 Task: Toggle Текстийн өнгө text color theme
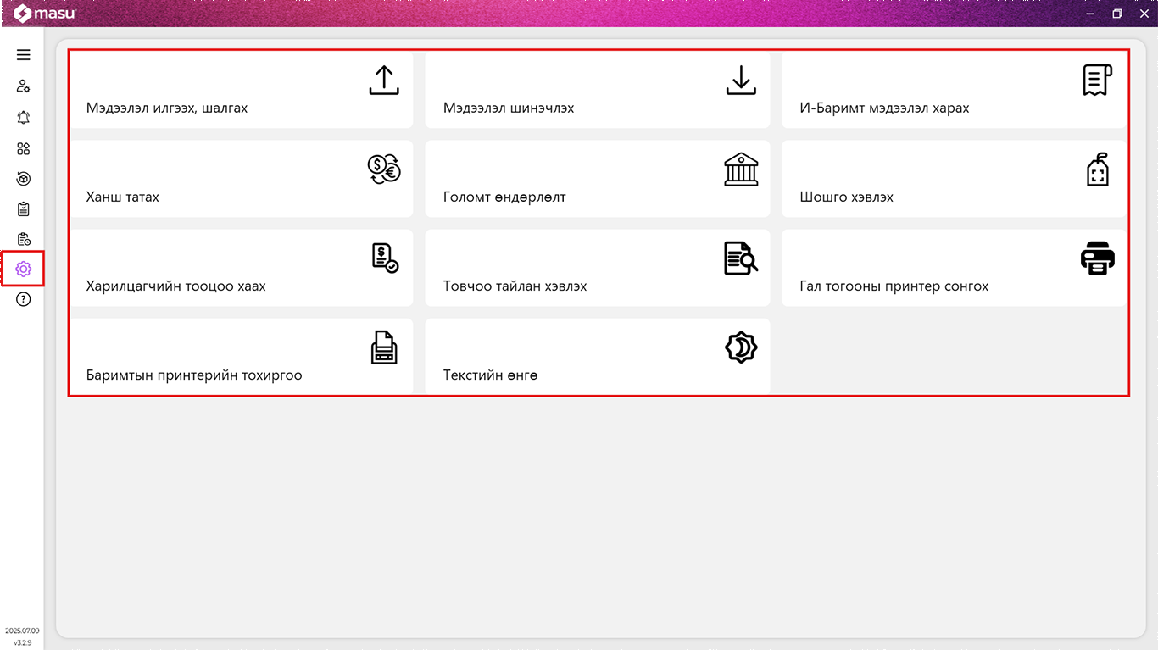[597, 357]
